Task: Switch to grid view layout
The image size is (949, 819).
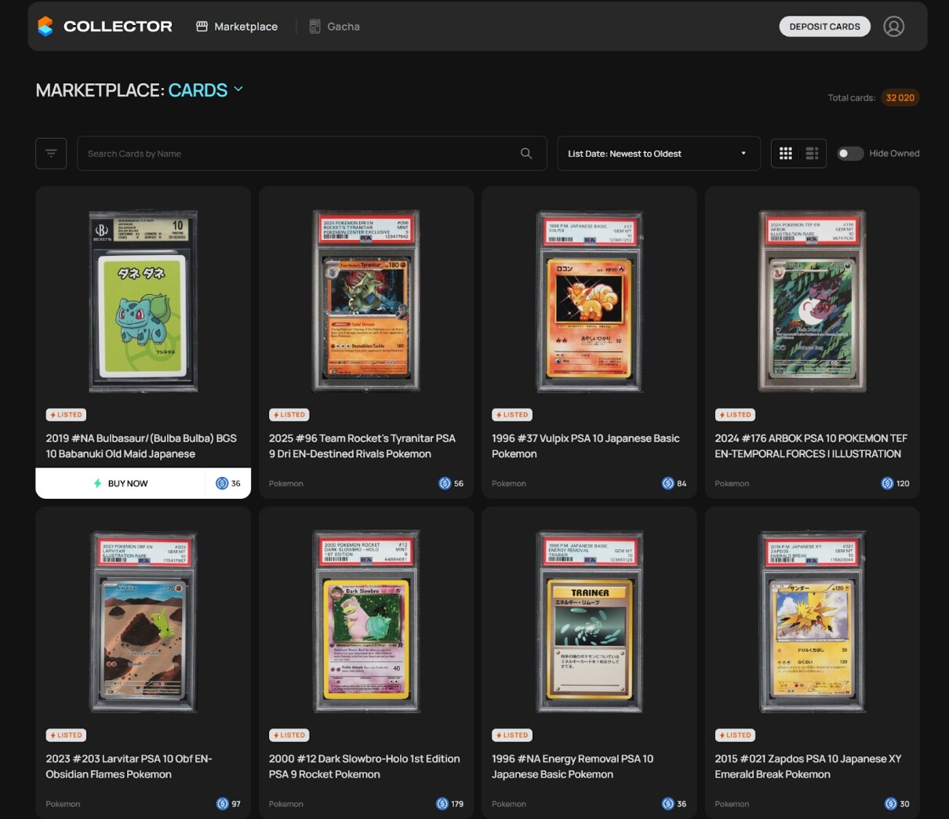Action: click(785, 154)
